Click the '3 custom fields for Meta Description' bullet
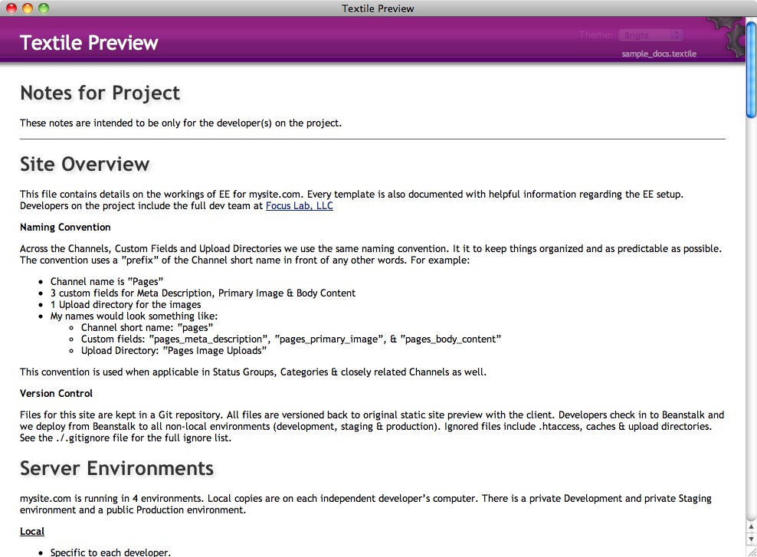This screenshot has height=557, width=757. (x=203, y=293)
